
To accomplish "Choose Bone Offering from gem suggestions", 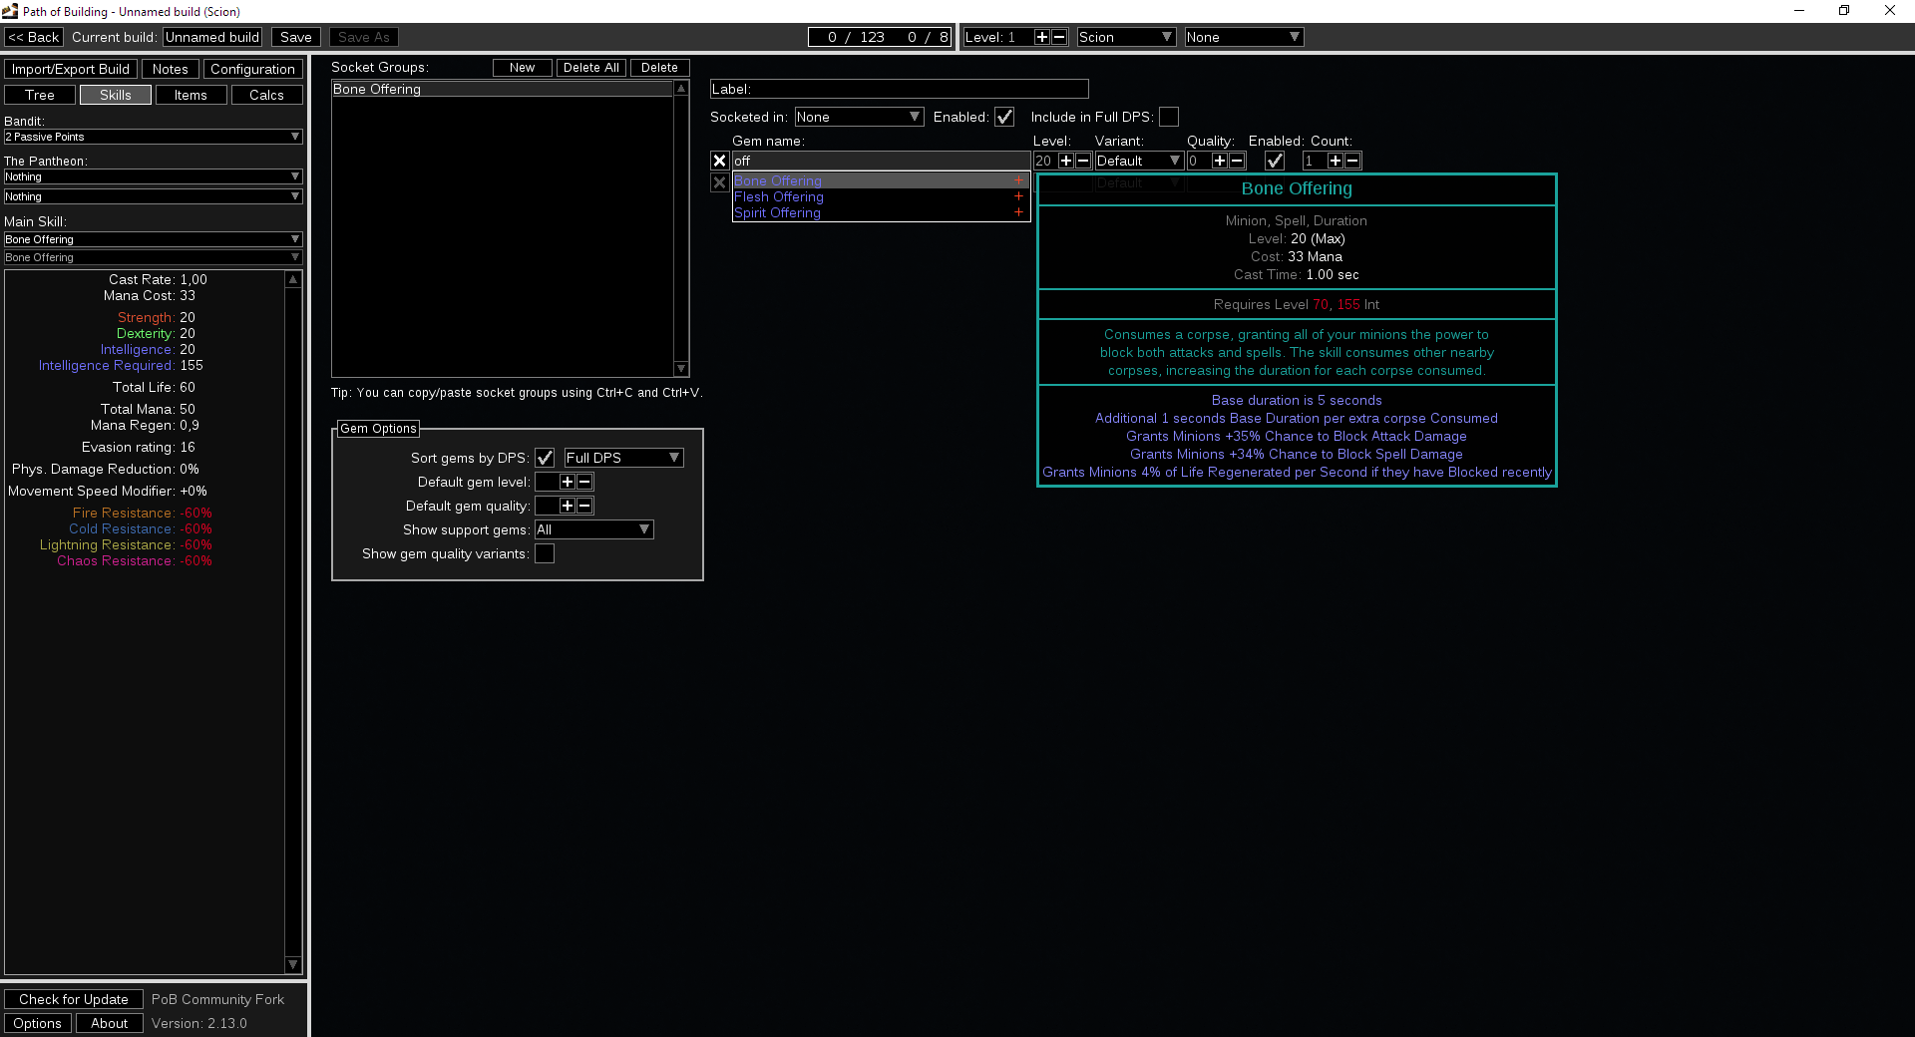I will coord(881,180).
